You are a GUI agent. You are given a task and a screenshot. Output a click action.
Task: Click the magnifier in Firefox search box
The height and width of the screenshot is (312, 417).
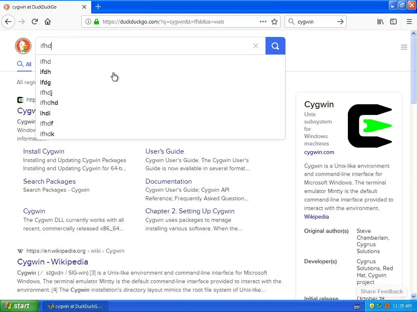point(292,22)
